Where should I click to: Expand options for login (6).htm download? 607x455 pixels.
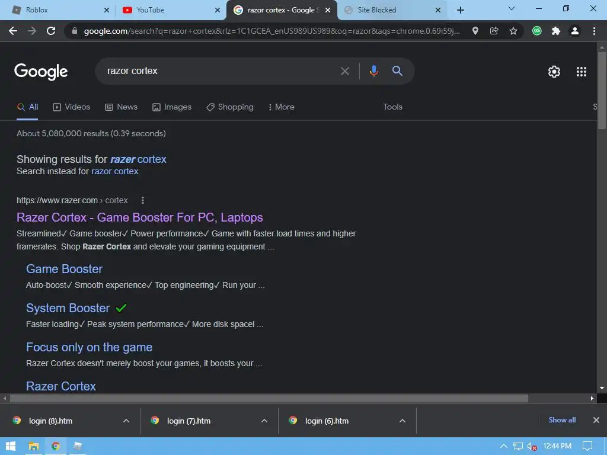pyautogui.click(x=402, y=421)
